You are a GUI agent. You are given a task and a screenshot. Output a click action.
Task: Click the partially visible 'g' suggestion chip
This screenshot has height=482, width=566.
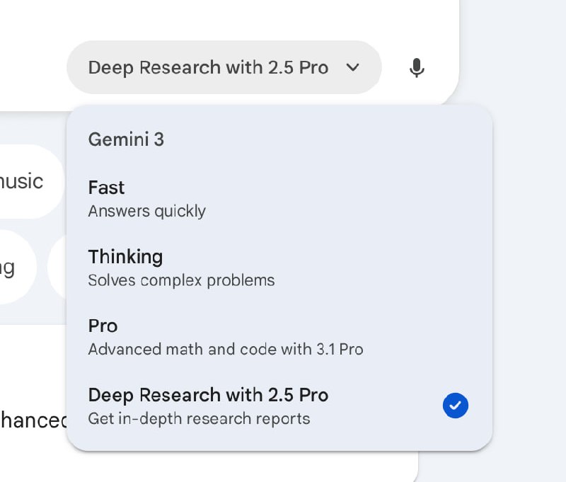(18, 267)
